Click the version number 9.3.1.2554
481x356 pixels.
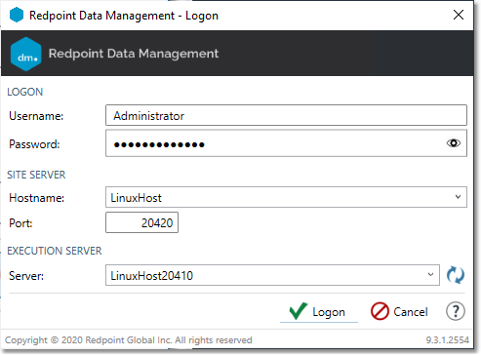pyautogui.click(x=448, y=340)
